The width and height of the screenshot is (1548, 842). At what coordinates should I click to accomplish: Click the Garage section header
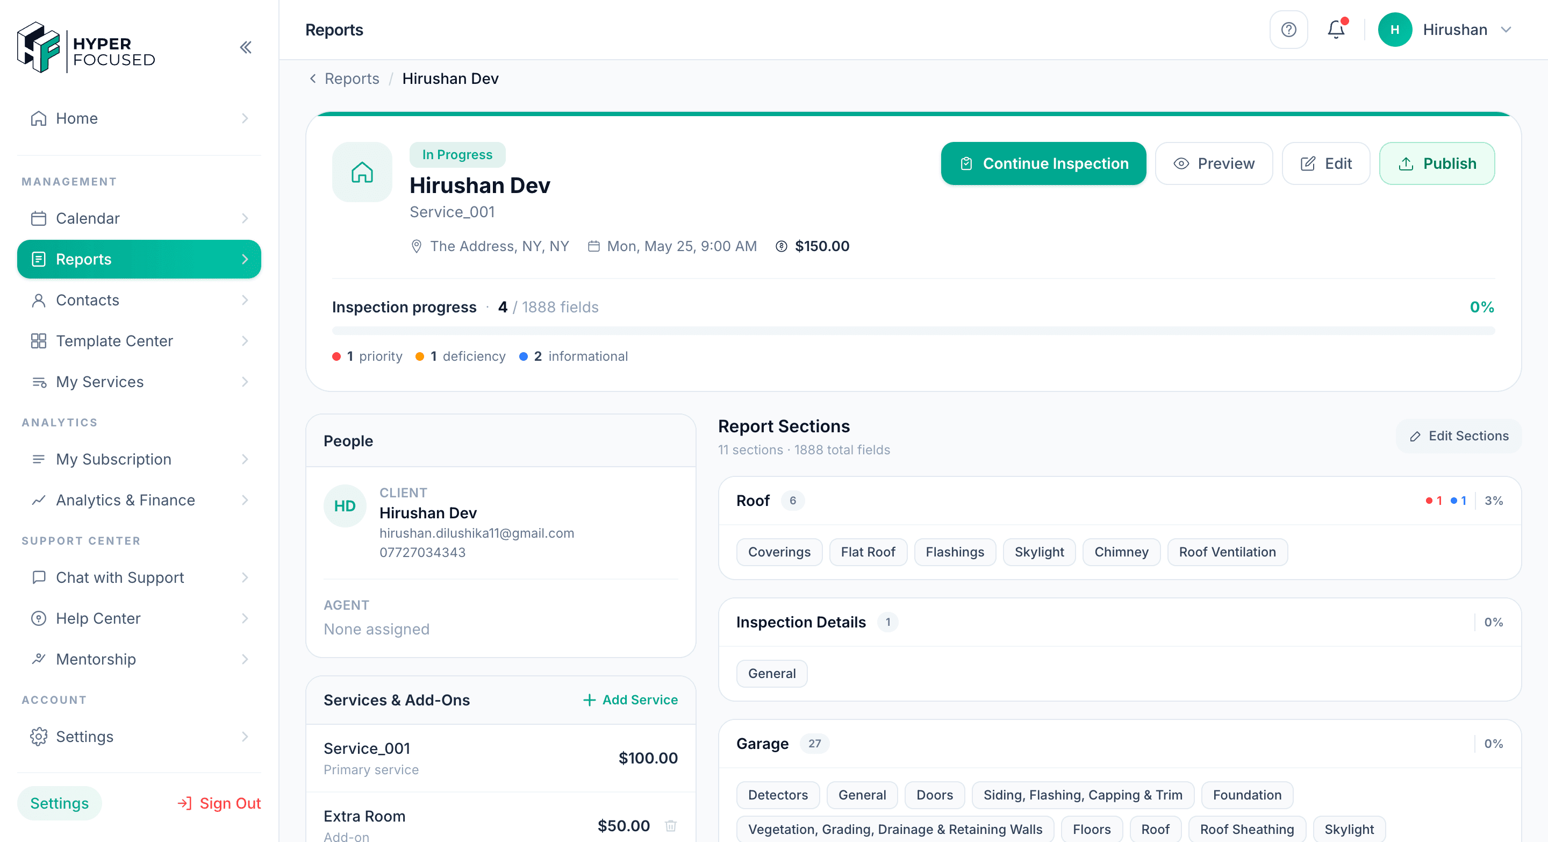click(1120, 744)
